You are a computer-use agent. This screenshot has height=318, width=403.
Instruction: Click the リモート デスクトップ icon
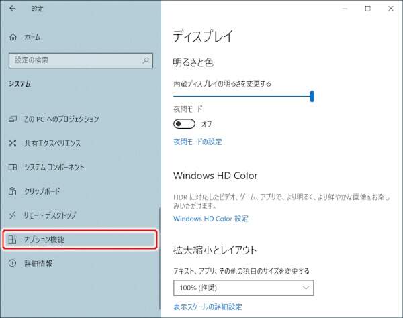[x=12, y=215]
